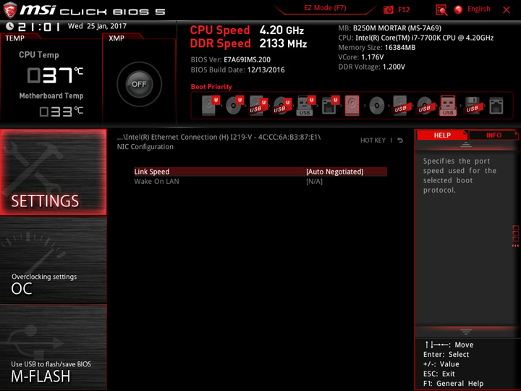Click the BIOS Ver E7A69IMS.200 text
521x391 pixels.
[x=231, y=60]
